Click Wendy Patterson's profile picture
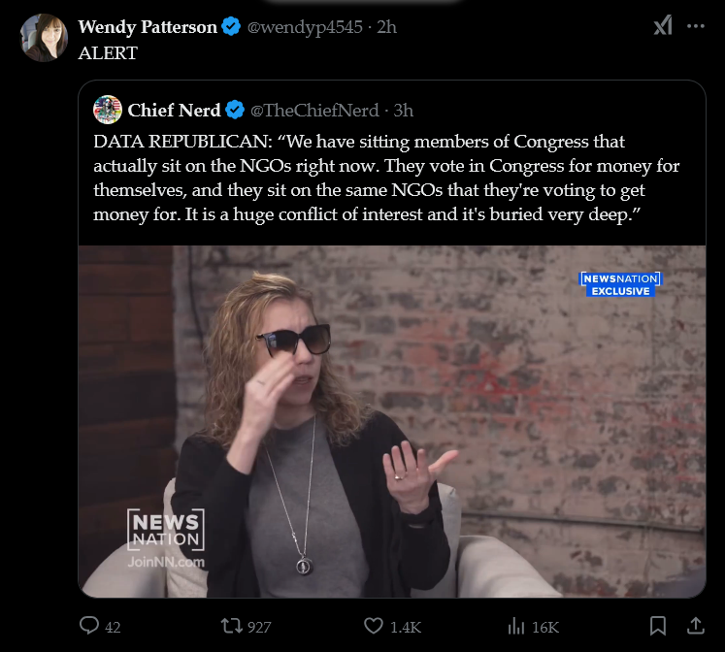 coord(45,39)
